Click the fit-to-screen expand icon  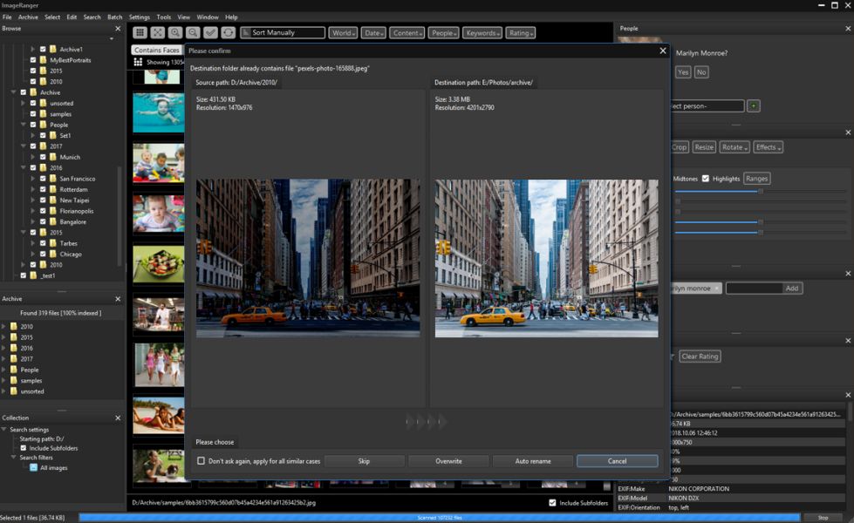click(x=158, y=32)
